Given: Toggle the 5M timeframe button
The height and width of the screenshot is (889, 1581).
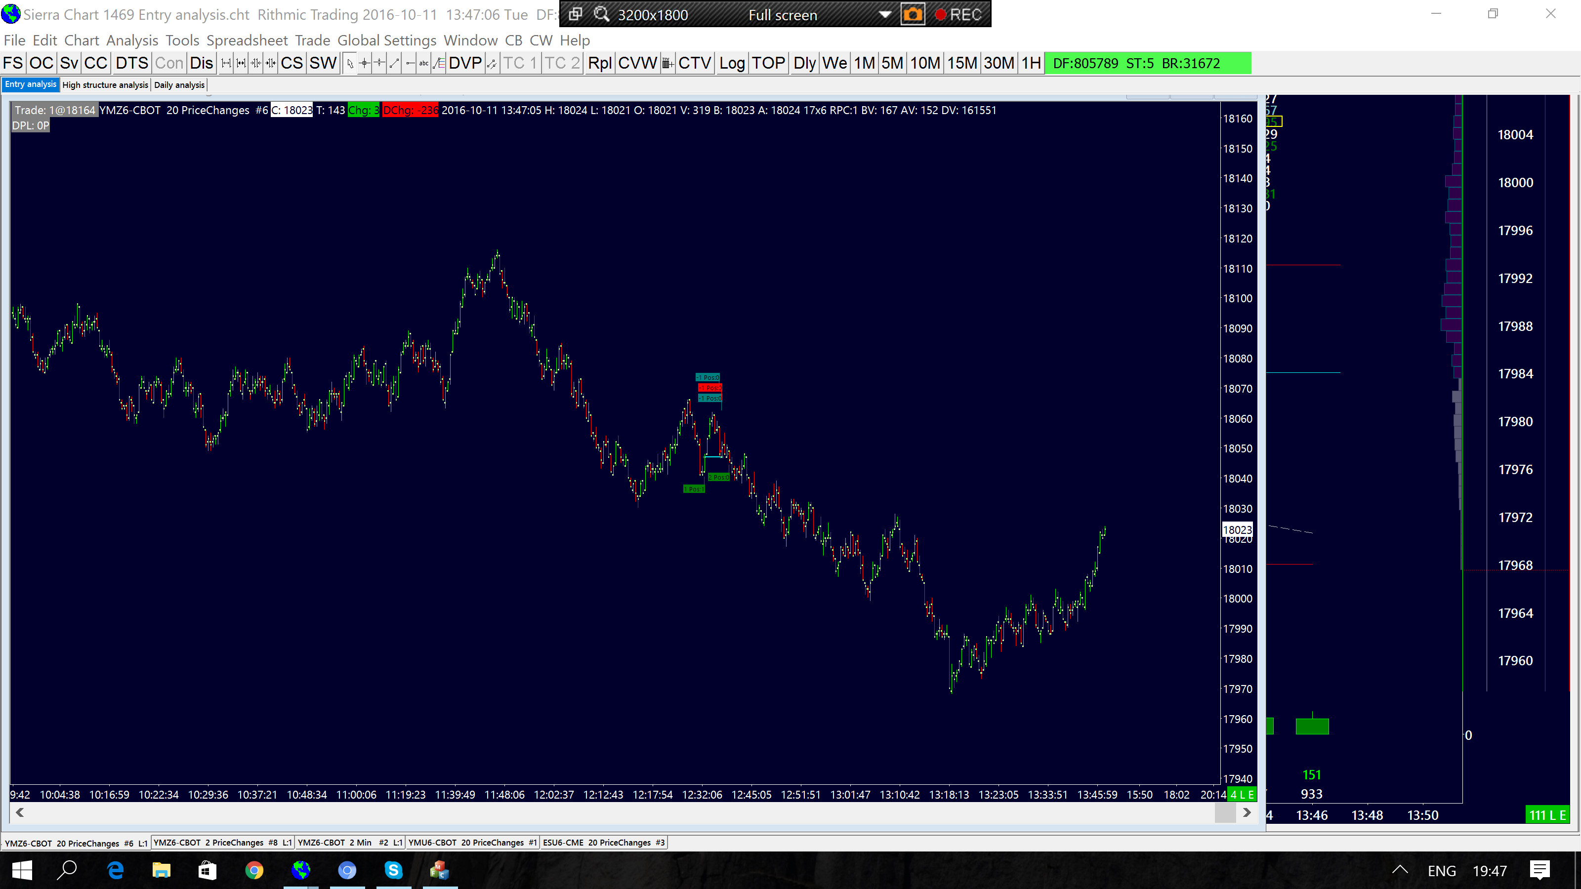Looking at the screenshot, I should [x=892, y=63].
